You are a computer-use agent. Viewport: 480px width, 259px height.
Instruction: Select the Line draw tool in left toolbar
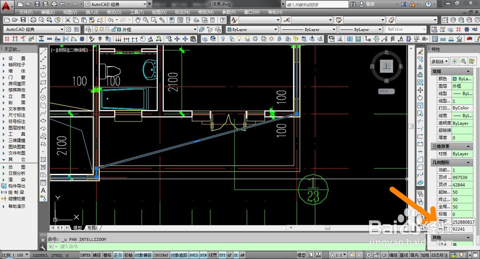point(43,51)
